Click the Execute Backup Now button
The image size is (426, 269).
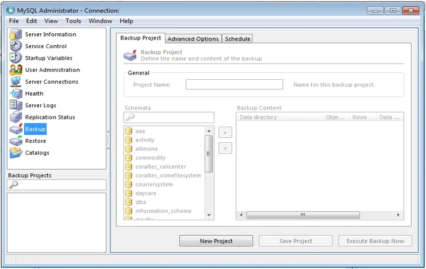[375, 241]
